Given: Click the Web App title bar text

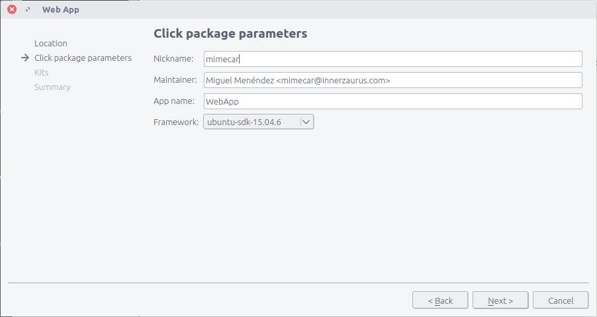Looking at the screenshot, I should tap(60, 9).
